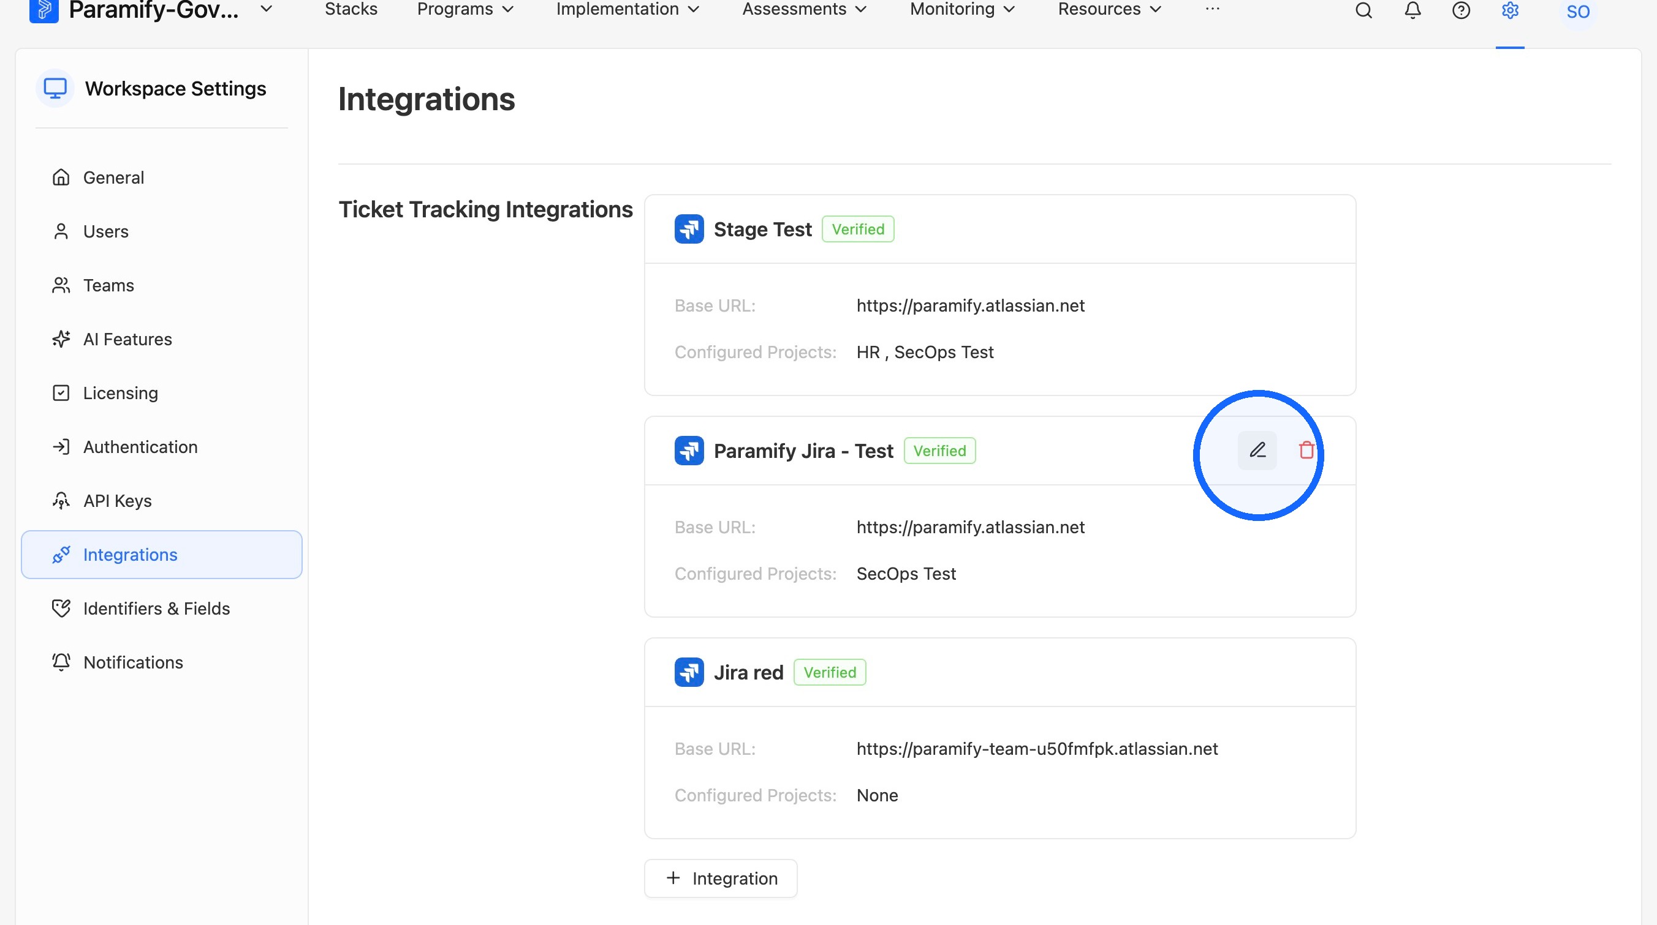The width and height of the screenshot is (1657, 925).
Task: Click the Jira red base URL text
Action: click(1037, 749)
